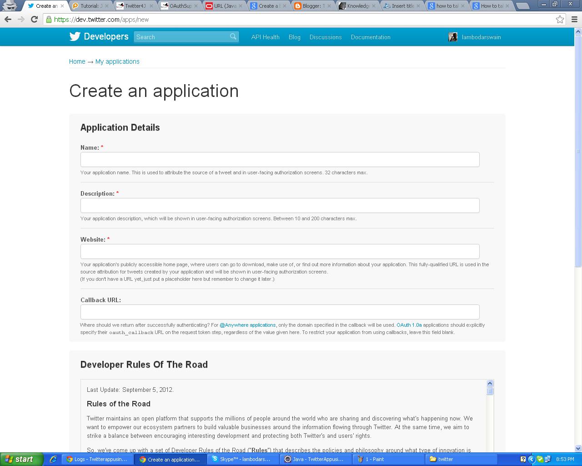Click the Twitter bird logo

pyautogui.click(x=75, y=36)
